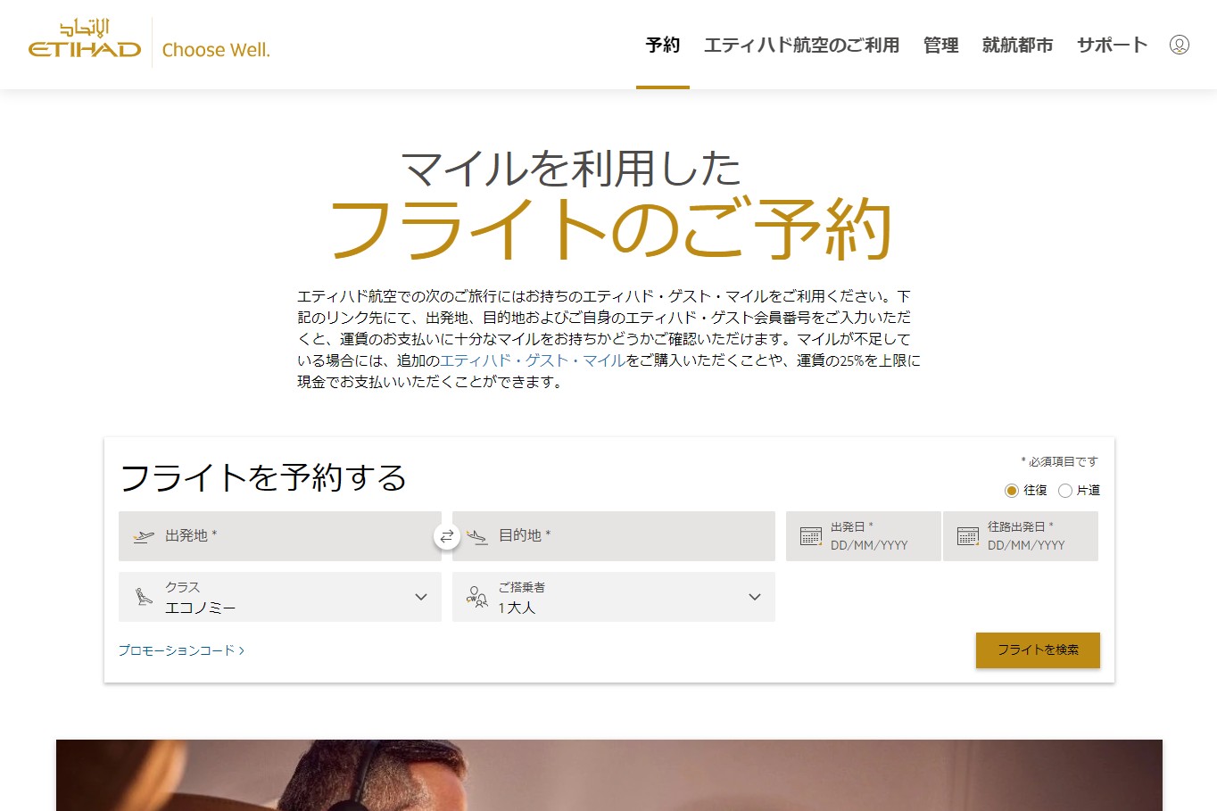Follow the エティハド・ゲスト・マイル link
This screenshot has height=811, width=1217.
click(533, 360)
